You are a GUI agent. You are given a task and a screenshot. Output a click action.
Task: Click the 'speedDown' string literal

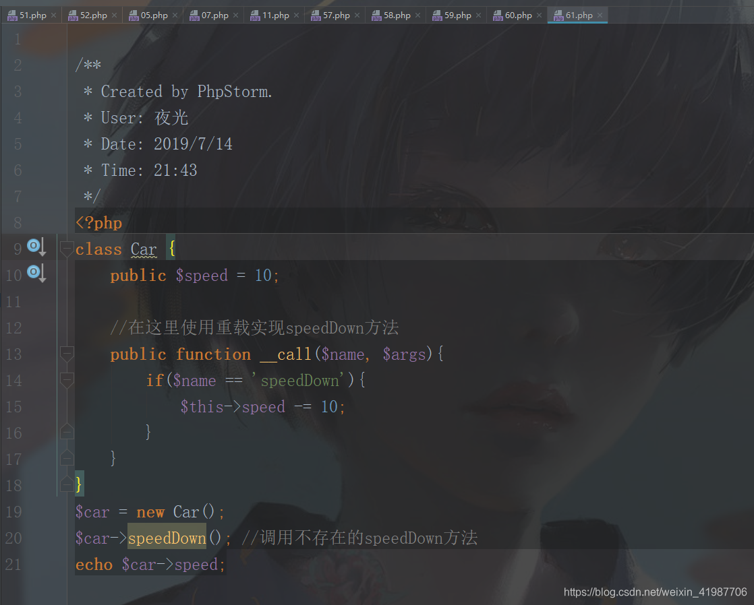tap(299, 381)
